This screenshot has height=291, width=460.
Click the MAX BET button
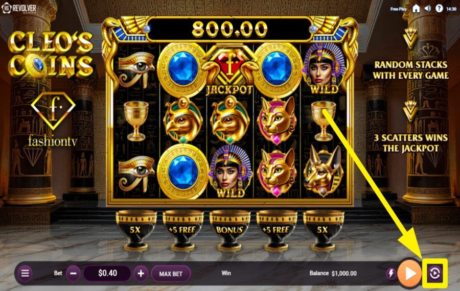pos(171,274)
